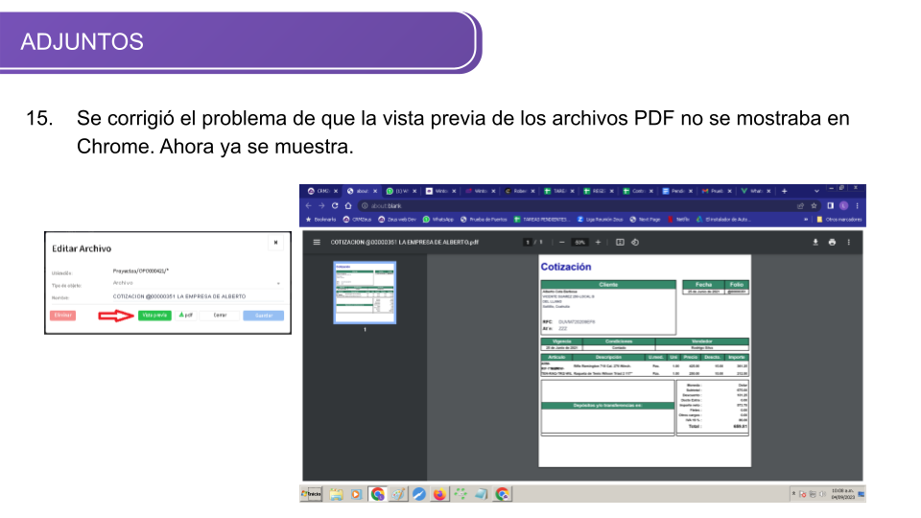Screen dimensions: 921x518
Task: Open the Liga Reunión Zeus bookmark
Action: pyautogui.click(x=600, y=220)
